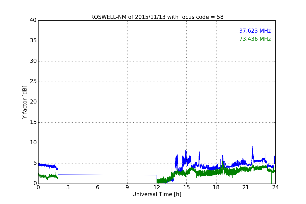Click the Y-factor [dB] axis label

25,102
